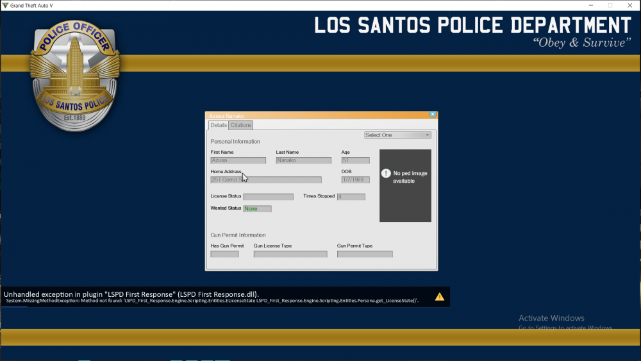Click the Has Gun Permit field

point(224,254)
